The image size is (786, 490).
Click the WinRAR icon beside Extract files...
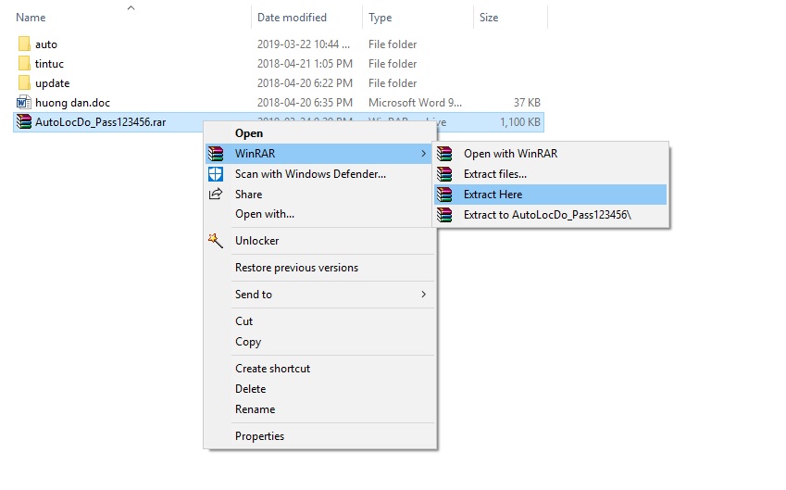click(445, 174)
